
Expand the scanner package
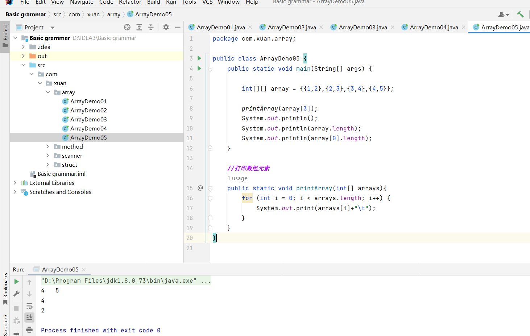point(47,155)
